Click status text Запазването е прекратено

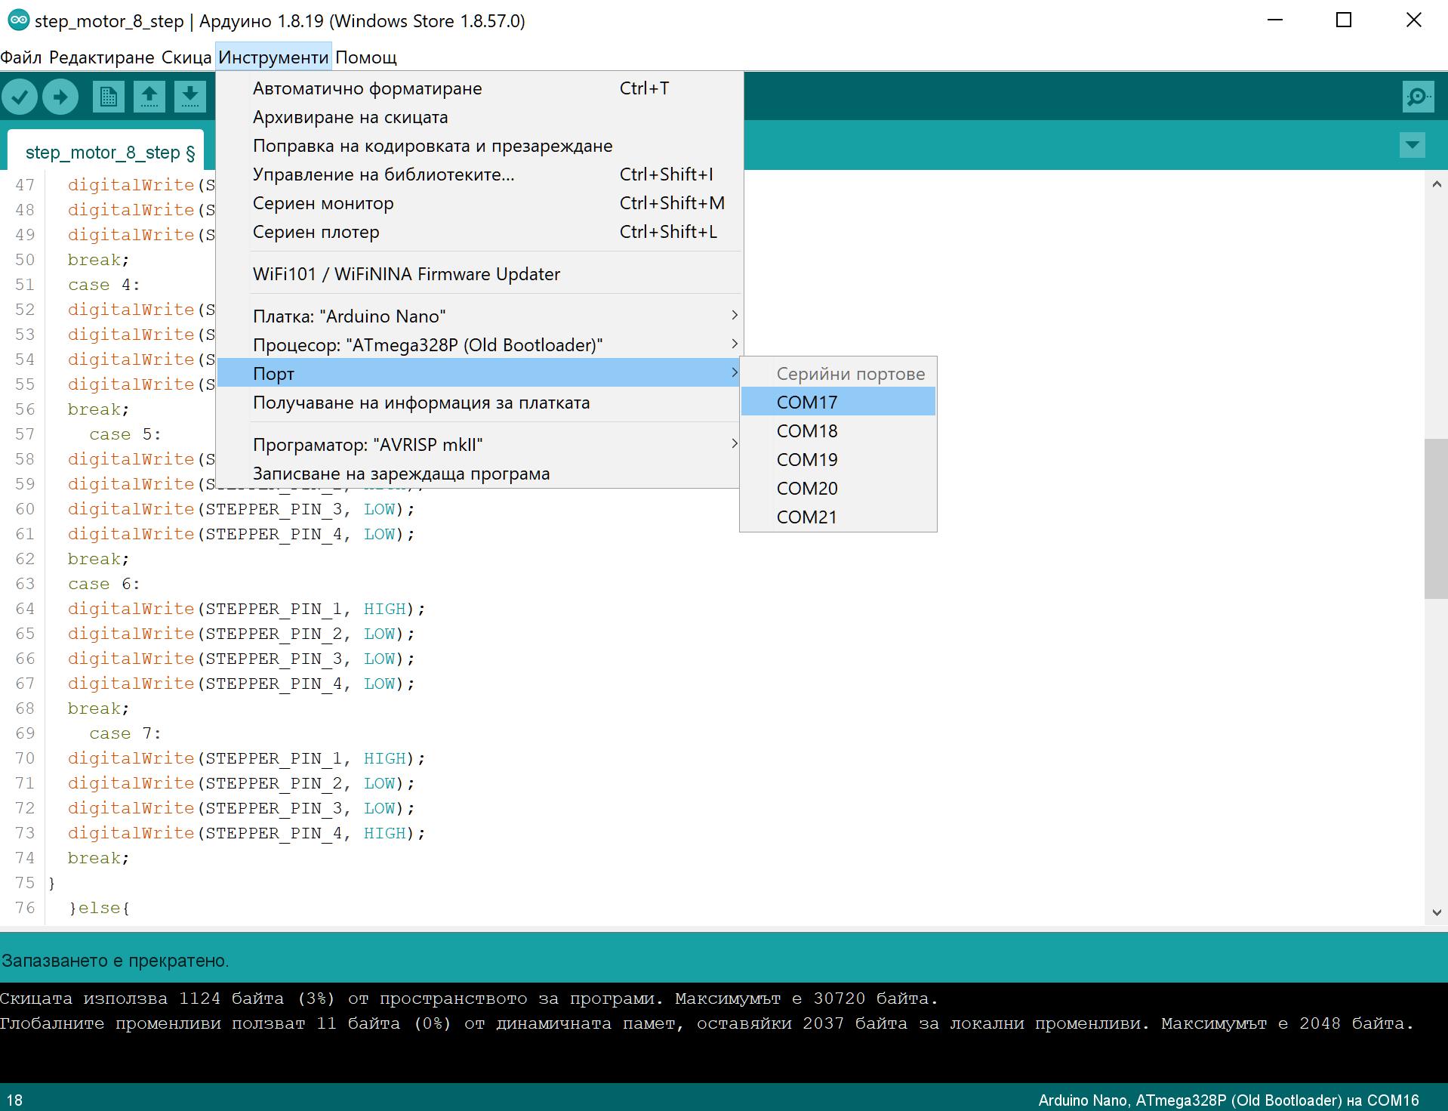(116, 961)
